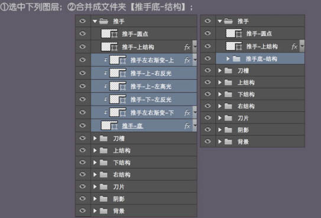
Task: Open fx effects of 推手-上结构 in left panel
Action: click(187, 47)
